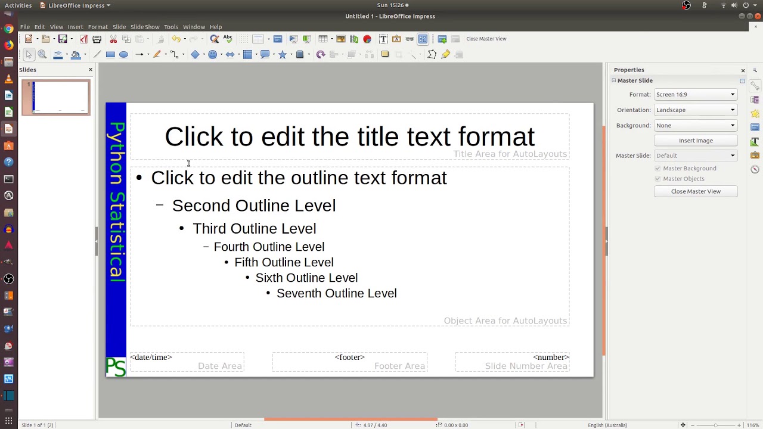The height and width of the screenshot is (429, 763).
Task: Toggle the Master Objects checkbox
Action: click(658, 179)
